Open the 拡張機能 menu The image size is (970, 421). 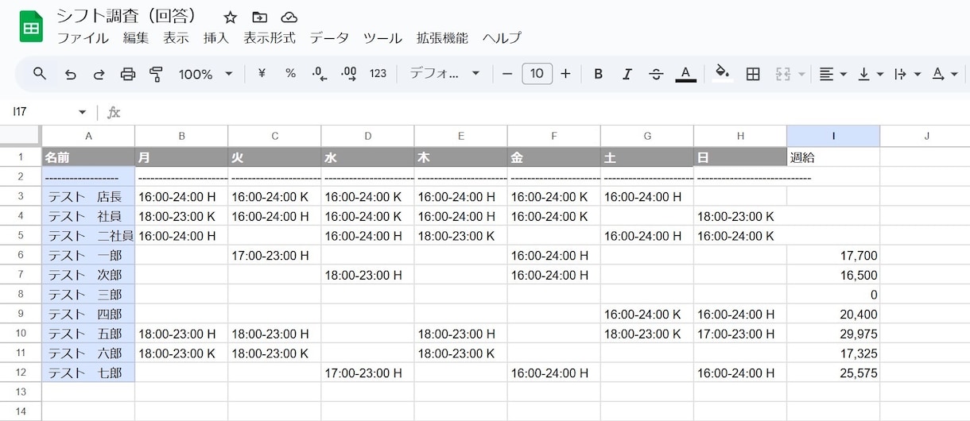point(442,37)
